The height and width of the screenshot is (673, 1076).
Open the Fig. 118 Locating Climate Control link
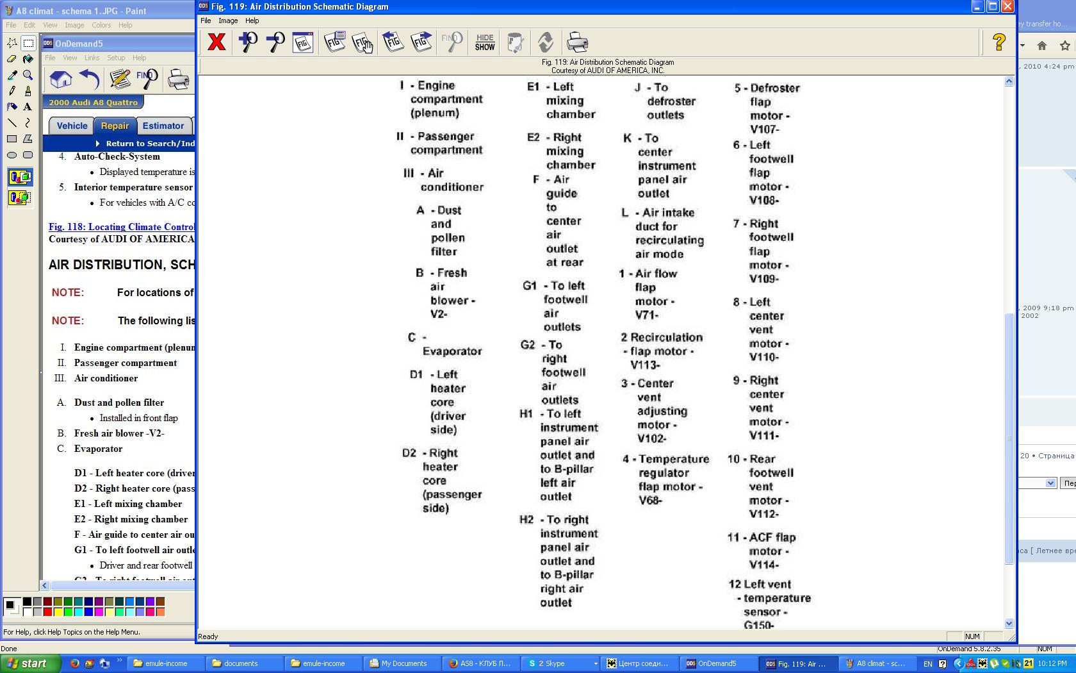(x=122, y=226)
